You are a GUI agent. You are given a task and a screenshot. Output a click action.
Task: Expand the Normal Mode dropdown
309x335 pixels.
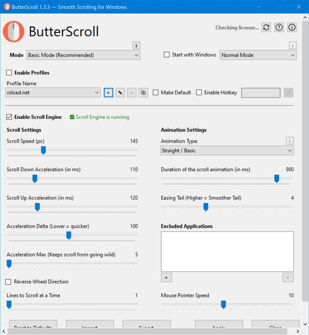(x=258, y=55)
